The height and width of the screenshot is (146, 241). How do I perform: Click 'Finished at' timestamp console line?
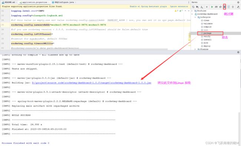pos(34,129)
